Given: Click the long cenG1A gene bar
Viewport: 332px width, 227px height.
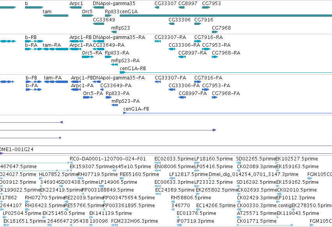Looking at the screenshot, I should (x=226, y=16).
